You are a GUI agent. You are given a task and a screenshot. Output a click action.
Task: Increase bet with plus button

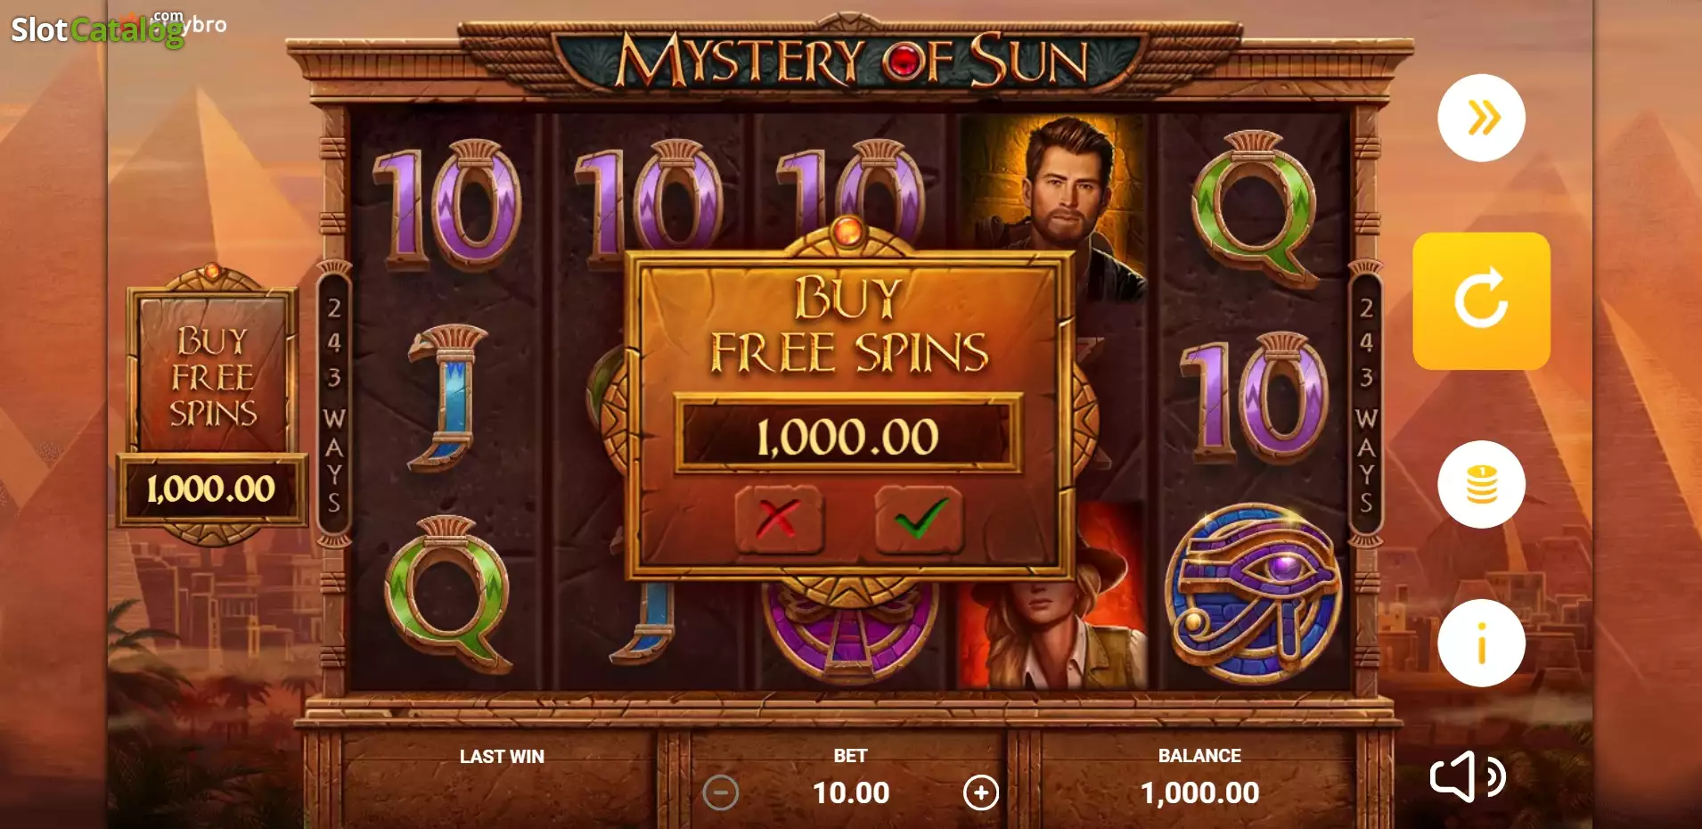pyautogui.click(x=981, y=792)
